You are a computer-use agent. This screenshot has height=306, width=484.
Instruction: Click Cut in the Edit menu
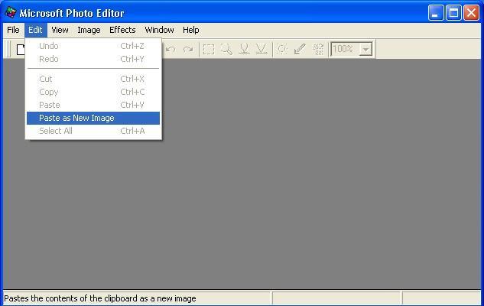(93, 79)
